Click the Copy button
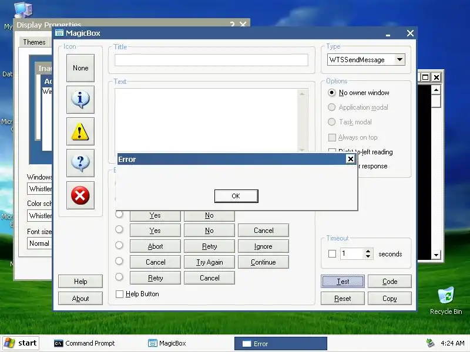The width and height of the screenshot is (470, 352). tap(390, 299)
